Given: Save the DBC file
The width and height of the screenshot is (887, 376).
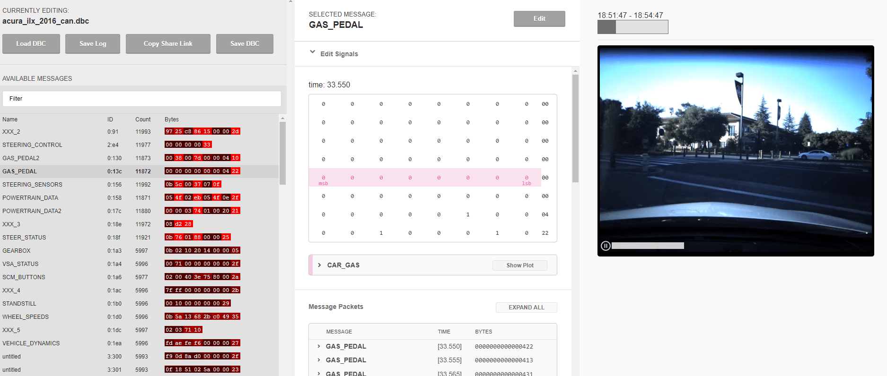Looking at the screenshot, I should point(245,43).
